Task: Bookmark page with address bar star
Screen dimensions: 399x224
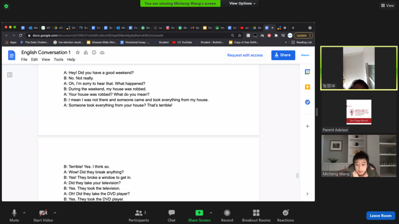Action: click(240, 35)
